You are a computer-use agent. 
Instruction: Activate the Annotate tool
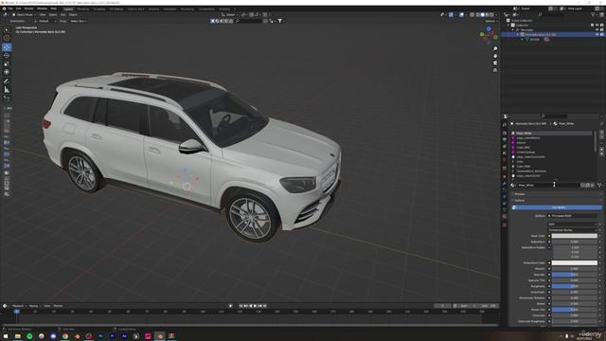click(7, 81)
